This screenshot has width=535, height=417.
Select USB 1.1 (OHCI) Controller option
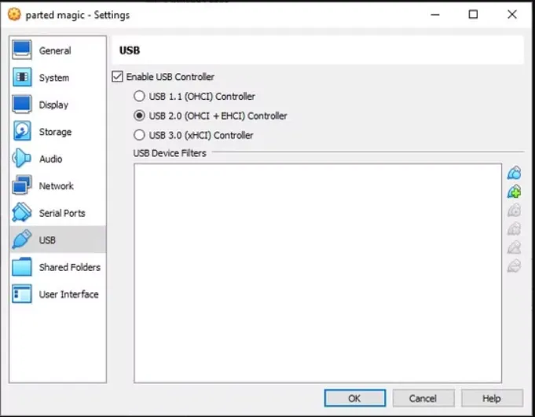point(140,97)
